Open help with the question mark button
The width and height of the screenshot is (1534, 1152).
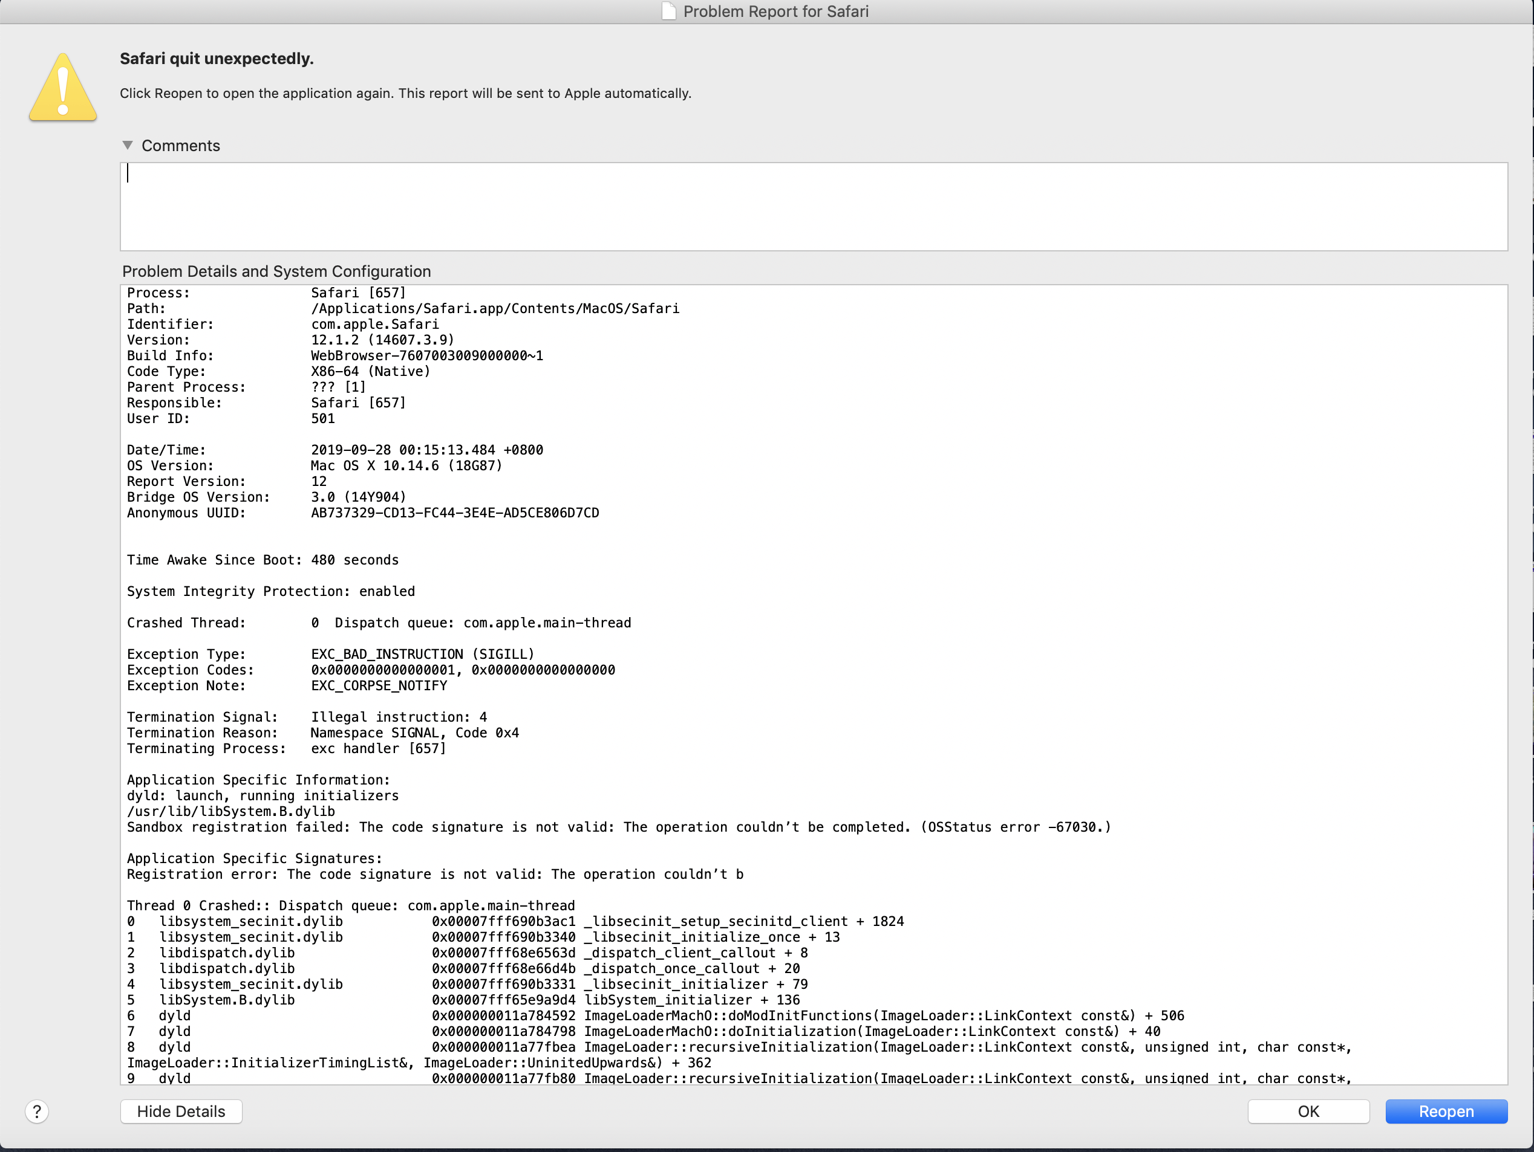tap(37, 1111)
